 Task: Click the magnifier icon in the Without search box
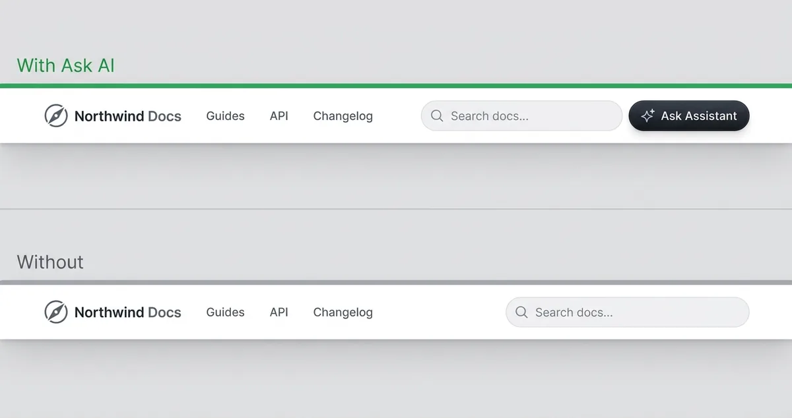tap(521, 313)
